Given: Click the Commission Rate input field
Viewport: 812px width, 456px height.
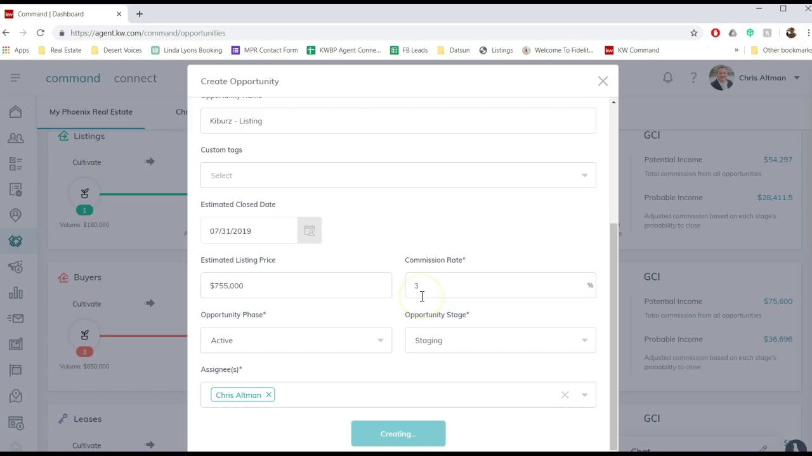Looking at the screenshot, I should (501, 286).
